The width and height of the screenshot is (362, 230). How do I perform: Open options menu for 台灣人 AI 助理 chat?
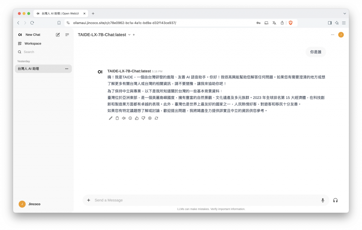coord(67,69)
